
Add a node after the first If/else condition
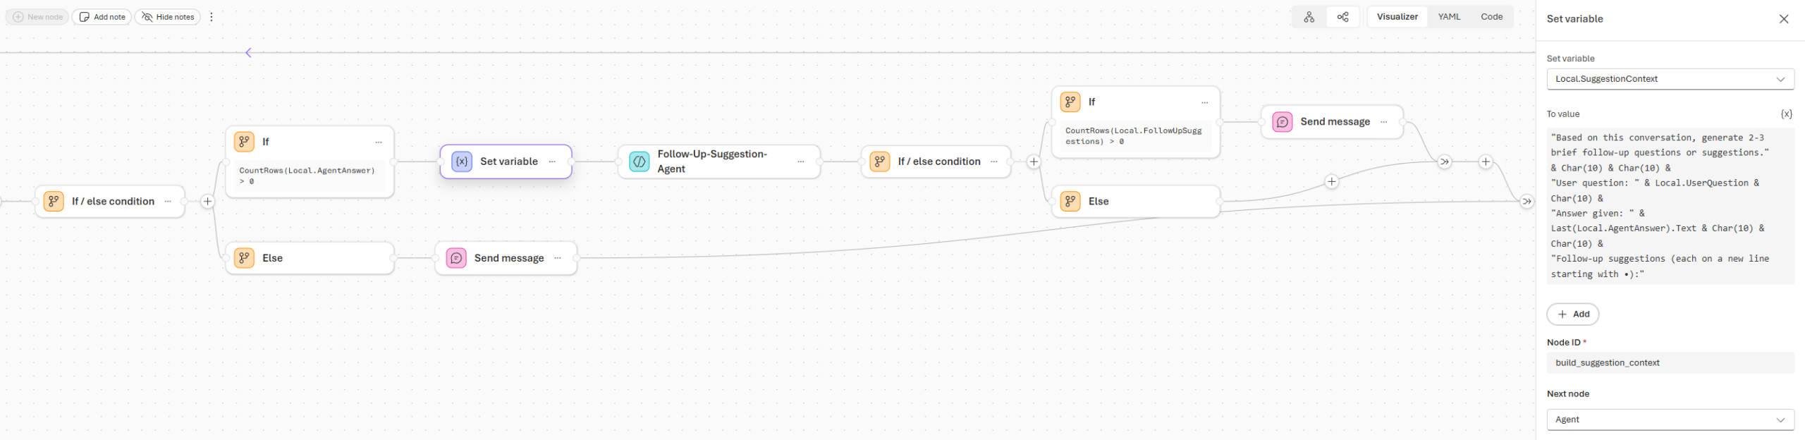[207, 202]
